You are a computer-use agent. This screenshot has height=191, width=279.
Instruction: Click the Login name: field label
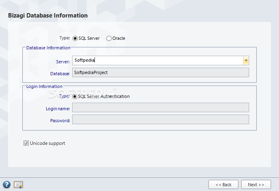(x=58, y=109)
